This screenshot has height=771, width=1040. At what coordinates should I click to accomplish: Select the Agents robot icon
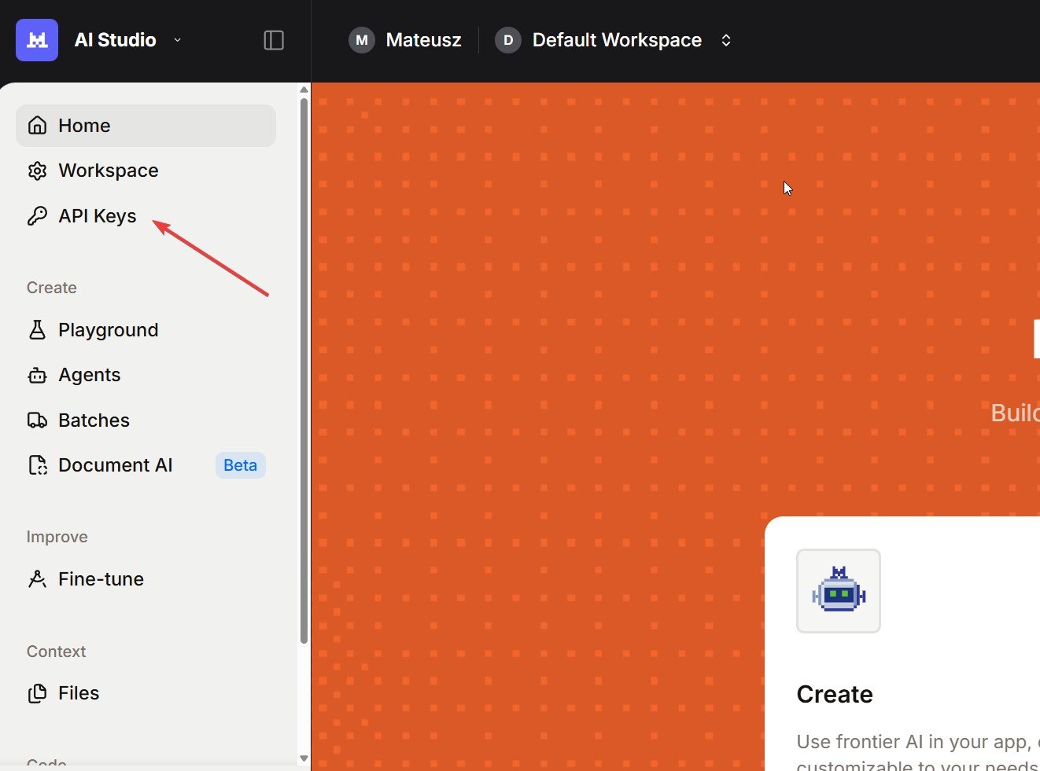tap(37, 376)
